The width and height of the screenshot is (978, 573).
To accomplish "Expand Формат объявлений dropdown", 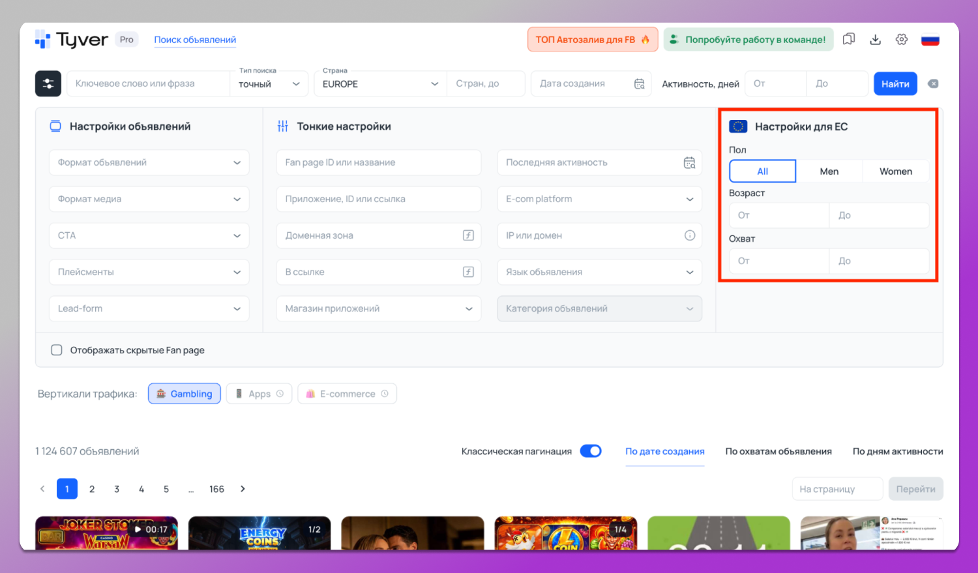I will [149, 162].
